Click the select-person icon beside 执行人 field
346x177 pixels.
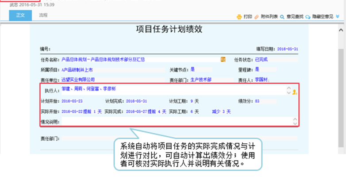click(295, 92)
